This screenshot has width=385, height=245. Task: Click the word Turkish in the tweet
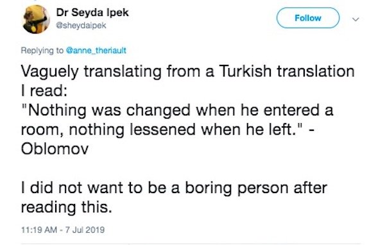click(245, 71)
